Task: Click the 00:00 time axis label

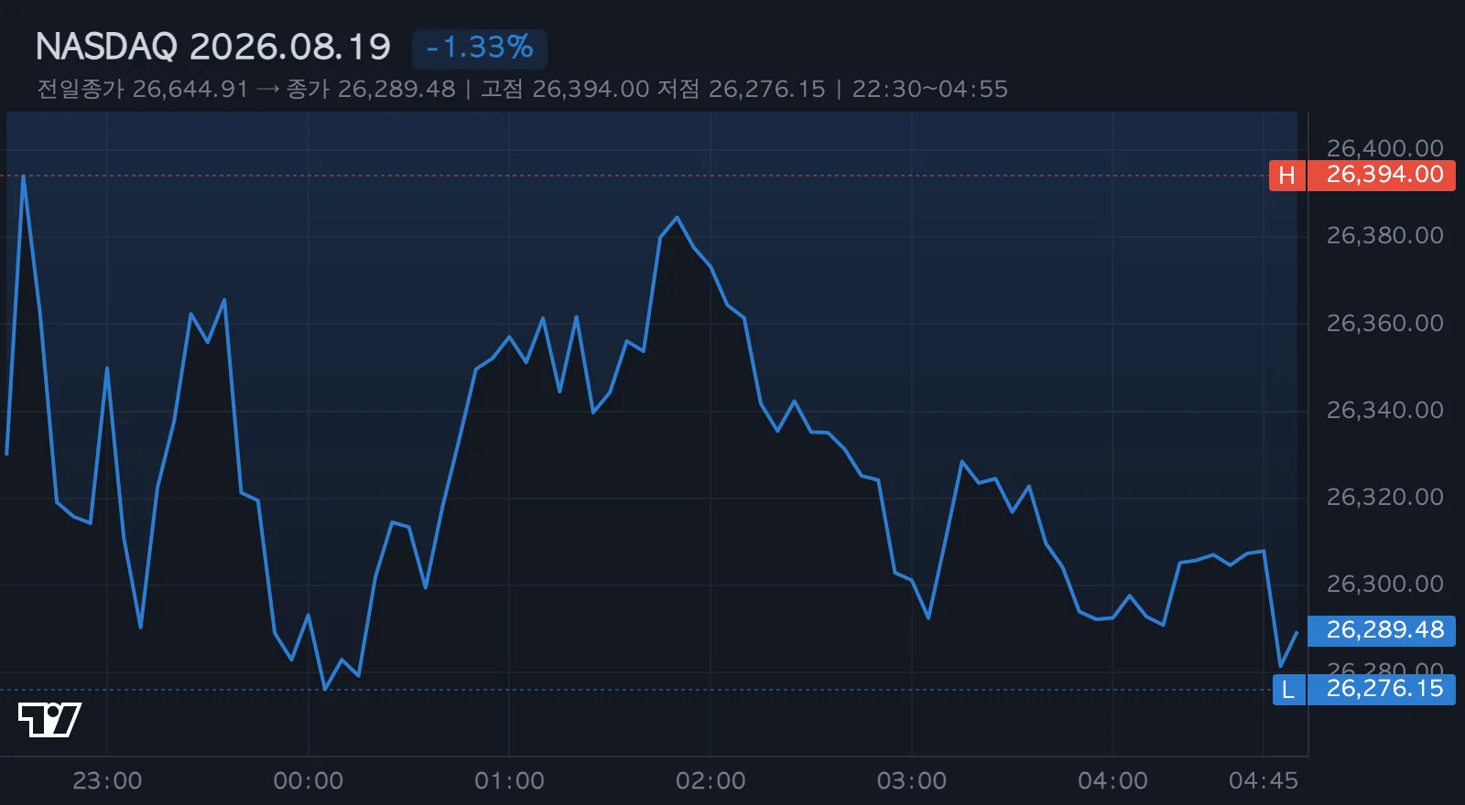Action: 309,780
